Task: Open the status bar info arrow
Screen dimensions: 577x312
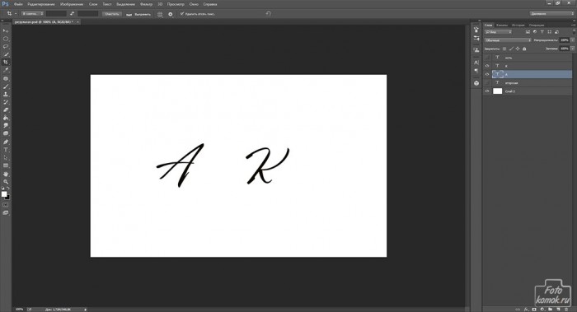Action: click(x=86, y=310)
